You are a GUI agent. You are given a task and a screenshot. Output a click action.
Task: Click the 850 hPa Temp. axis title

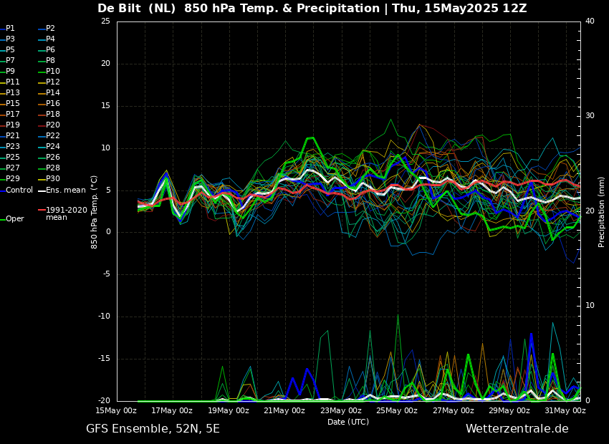pyautogui.click(x=95, y=211)
